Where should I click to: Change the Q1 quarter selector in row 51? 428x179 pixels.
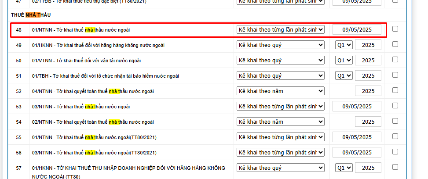pyautogui.click(x=344, y=75)
